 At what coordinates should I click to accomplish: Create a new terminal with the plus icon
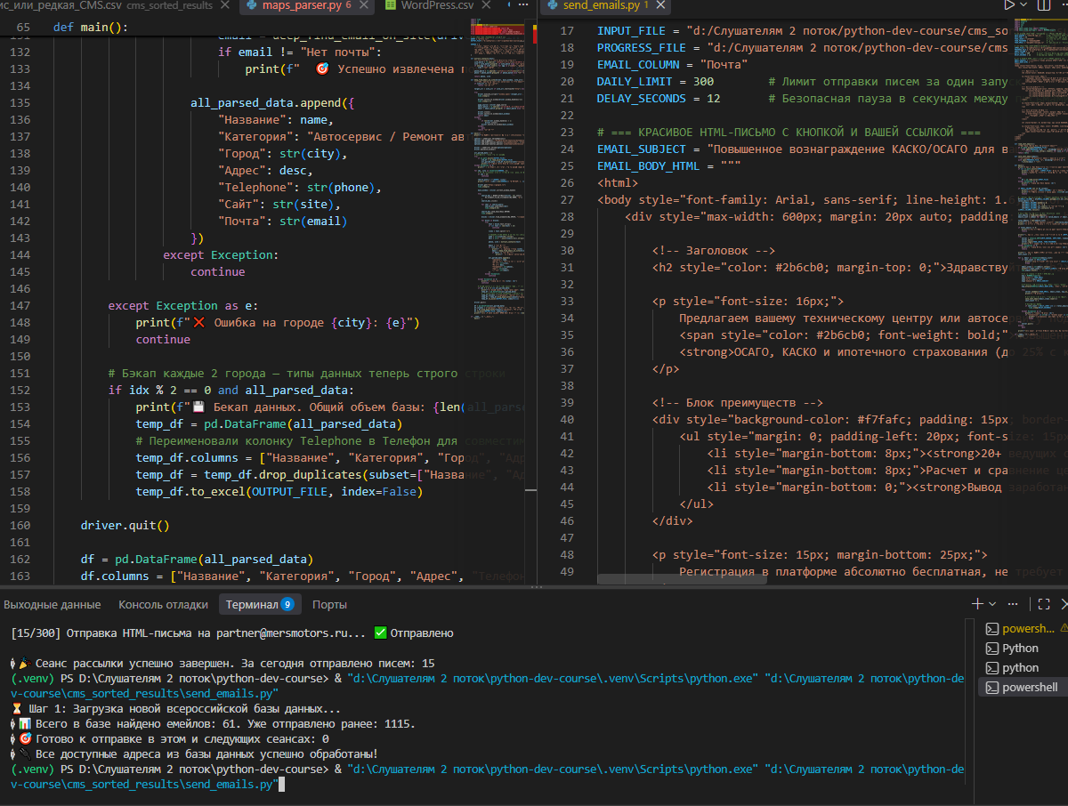coord(977,604)
